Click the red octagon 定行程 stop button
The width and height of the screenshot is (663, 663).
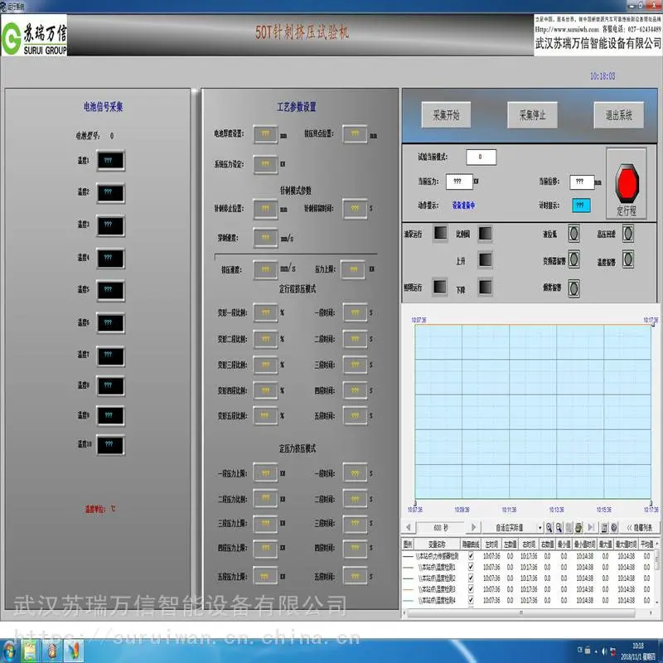click(x=627, y=183)
